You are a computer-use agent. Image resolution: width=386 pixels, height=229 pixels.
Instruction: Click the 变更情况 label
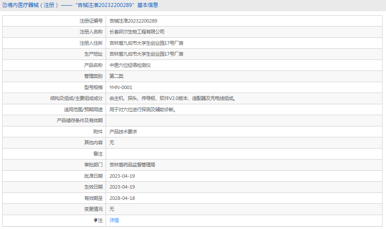coord(93,209)
